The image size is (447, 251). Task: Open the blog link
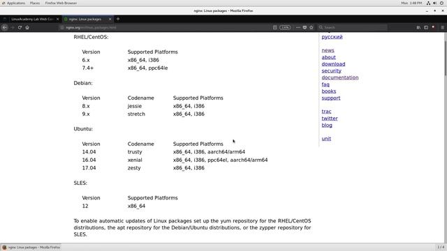[327, 125]
